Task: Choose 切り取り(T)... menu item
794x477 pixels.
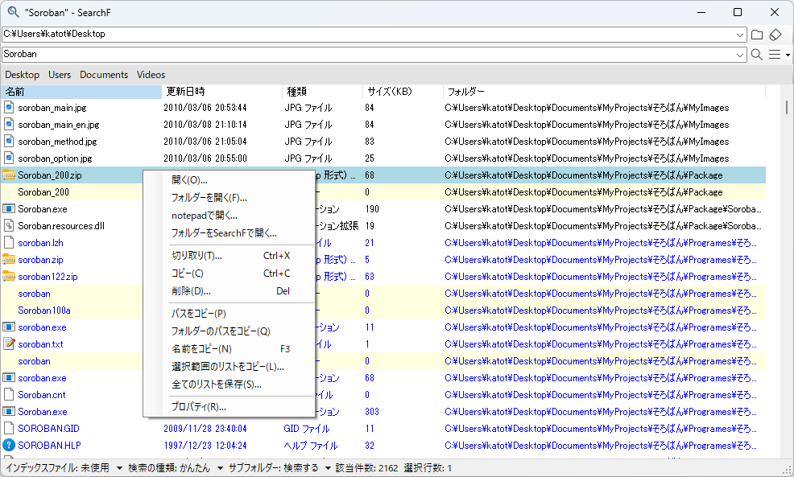Action: [229, 256]
